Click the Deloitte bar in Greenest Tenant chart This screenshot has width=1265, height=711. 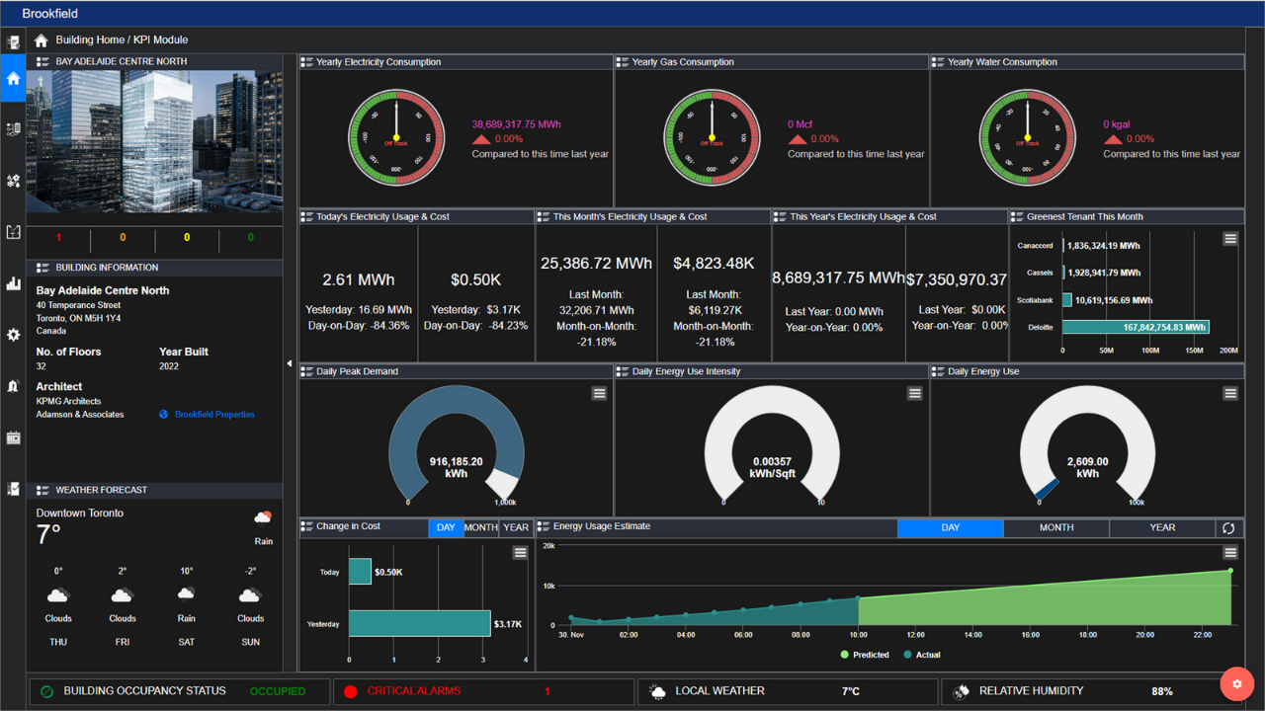(x=1136, y=327)
